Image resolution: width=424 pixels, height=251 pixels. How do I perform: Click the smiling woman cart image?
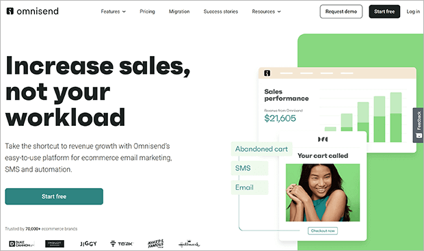323,193
